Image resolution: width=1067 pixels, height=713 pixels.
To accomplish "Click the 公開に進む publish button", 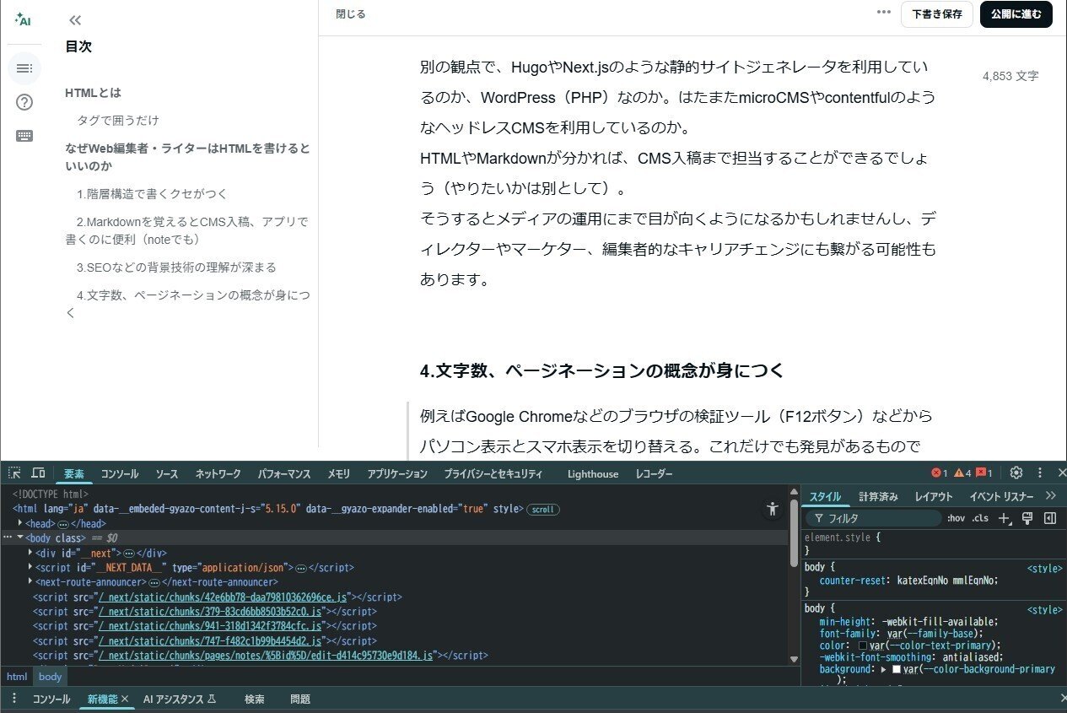I will pos(1016,14).
